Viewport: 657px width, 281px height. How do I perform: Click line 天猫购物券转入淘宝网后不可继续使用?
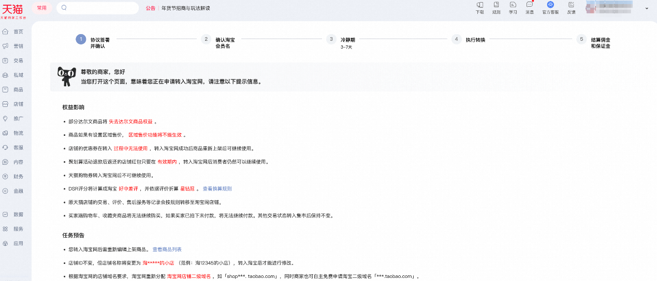111,175
